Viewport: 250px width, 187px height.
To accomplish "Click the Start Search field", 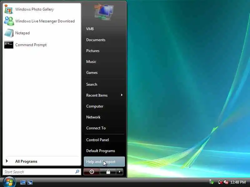I will tap(42, 172).
